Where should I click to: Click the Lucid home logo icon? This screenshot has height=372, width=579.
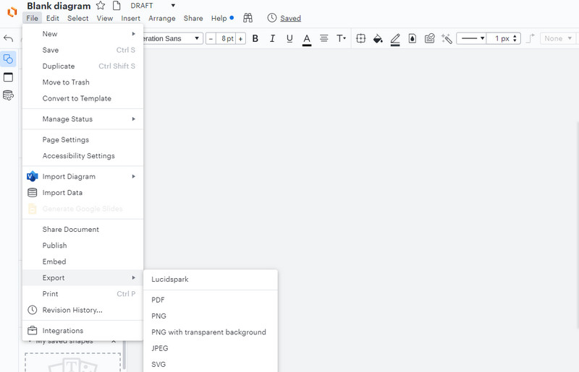pos(12,12)
